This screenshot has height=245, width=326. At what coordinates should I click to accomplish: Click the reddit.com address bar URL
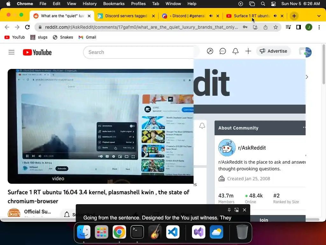141,27
